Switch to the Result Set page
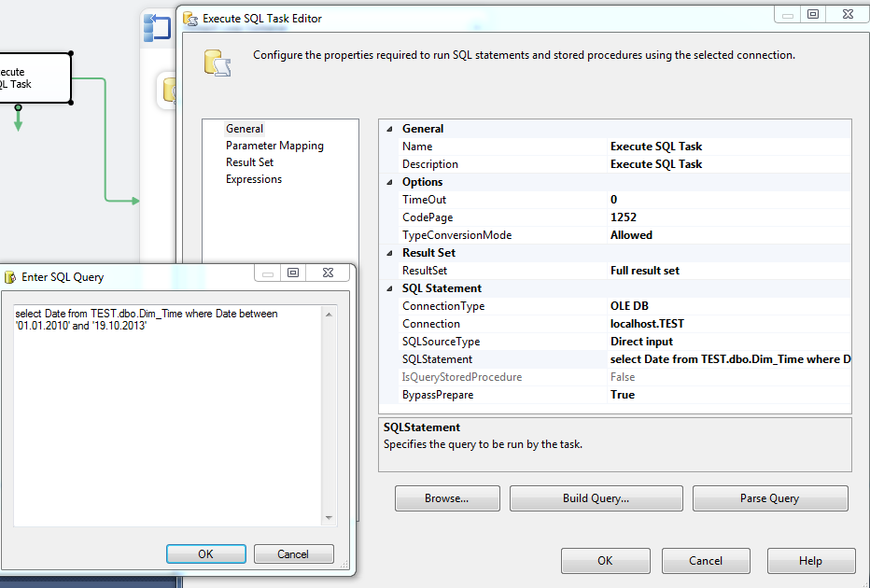This screenshot has height=588, width=870. (249, 161)
